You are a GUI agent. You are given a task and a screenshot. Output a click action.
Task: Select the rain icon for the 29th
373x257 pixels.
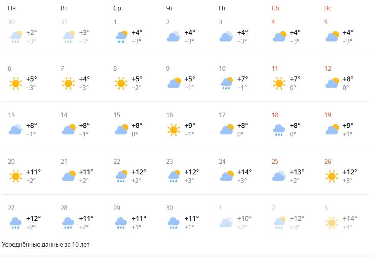(121, 222)
